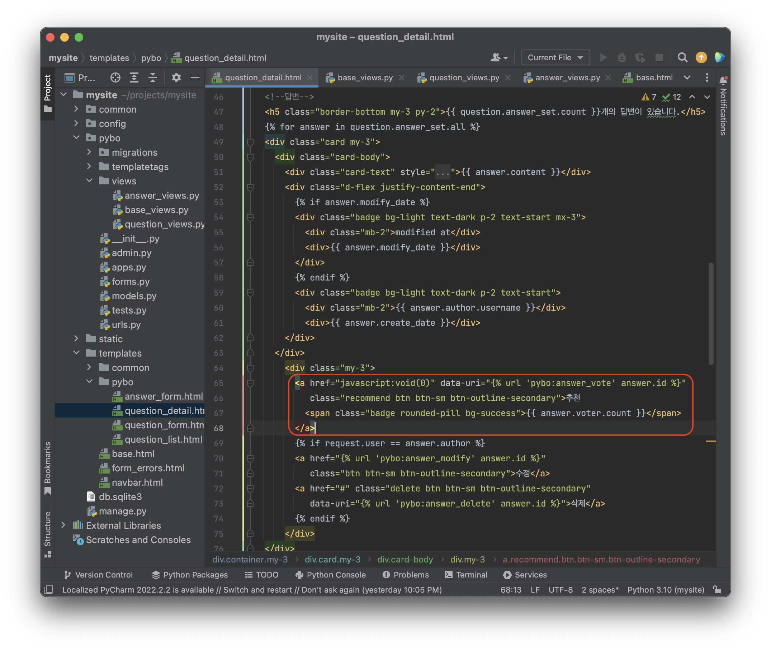Click the Search Everywhere magnifier icon
This screenshot has height=650, width=771.
click(x=682, y=57)
